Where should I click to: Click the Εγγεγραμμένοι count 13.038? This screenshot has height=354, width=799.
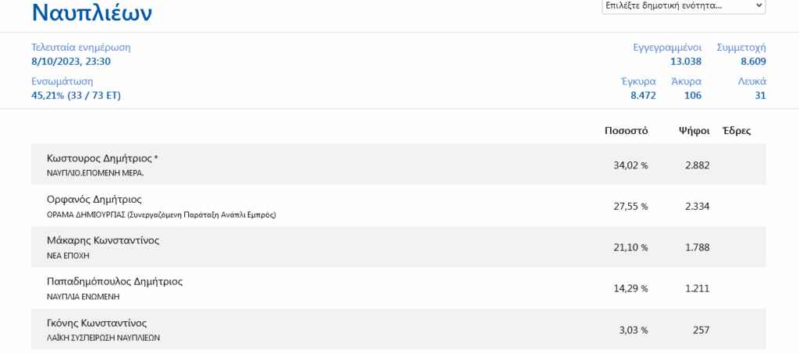pos(685,62)
